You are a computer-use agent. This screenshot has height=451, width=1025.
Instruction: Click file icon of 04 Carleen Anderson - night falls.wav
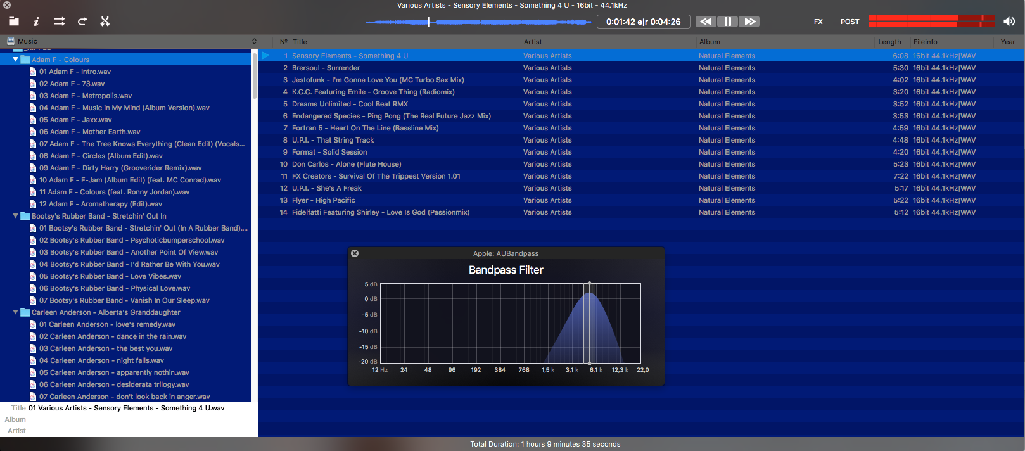pos(33,360)
